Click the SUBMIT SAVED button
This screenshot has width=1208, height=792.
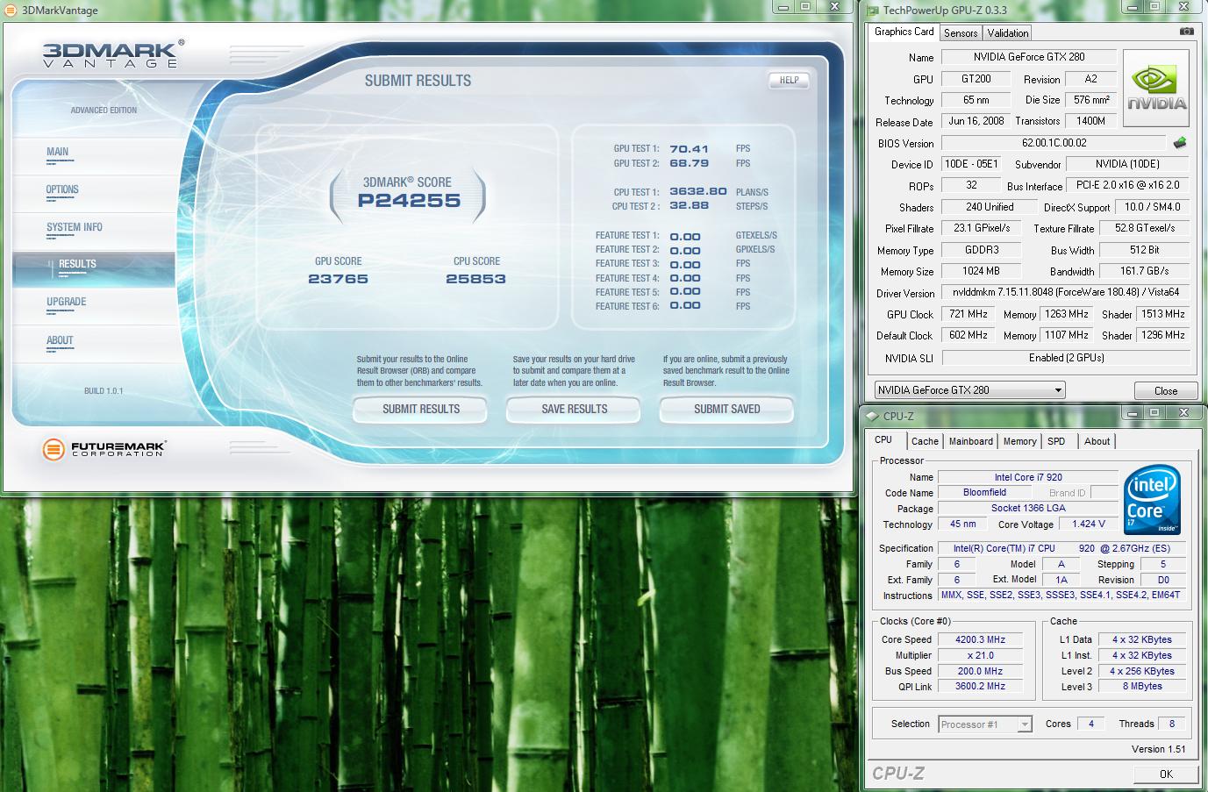tap(726, 409)
